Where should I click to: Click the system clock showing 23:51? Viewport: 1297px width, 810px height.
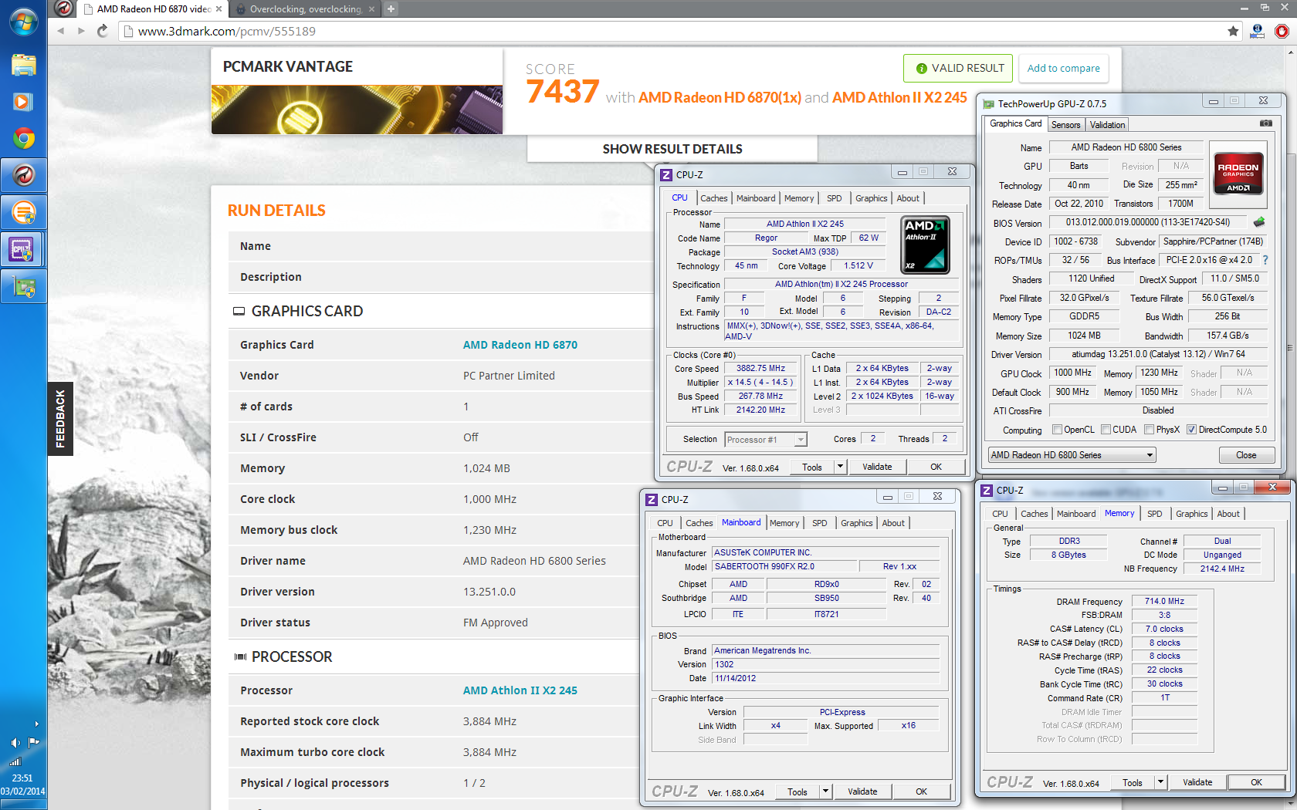(22, 778)
